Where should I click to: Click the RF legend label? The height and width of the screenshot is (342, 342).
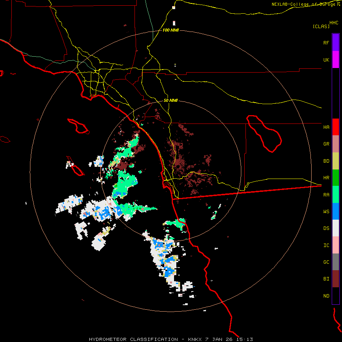point(326,43)
